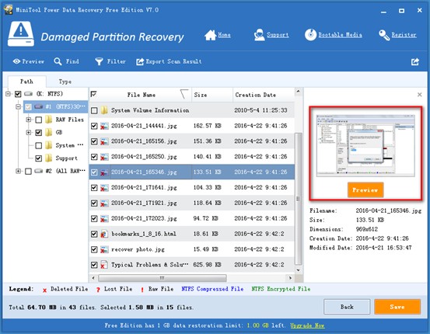Click the Damaged Partition Recovery warning icon

coord(21,34)
